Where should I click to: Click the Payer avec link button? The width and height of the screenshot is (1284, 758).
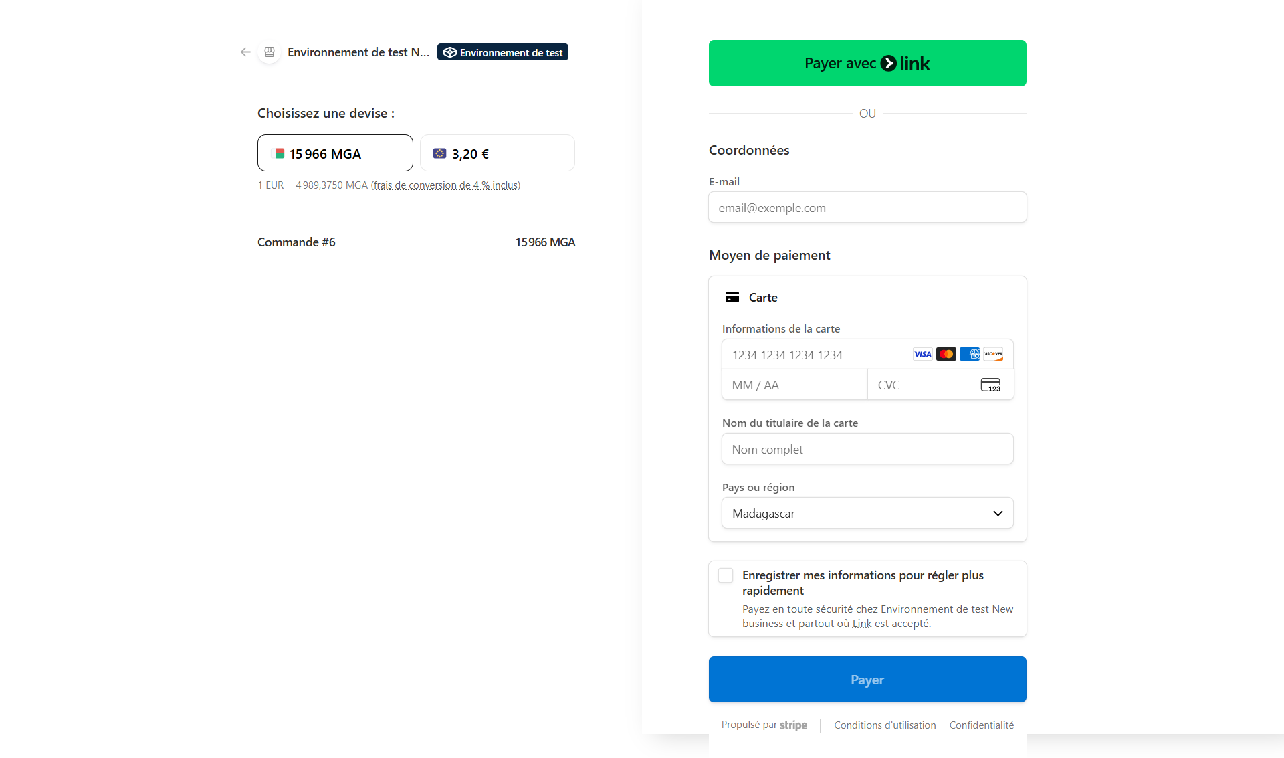point(867,64)
